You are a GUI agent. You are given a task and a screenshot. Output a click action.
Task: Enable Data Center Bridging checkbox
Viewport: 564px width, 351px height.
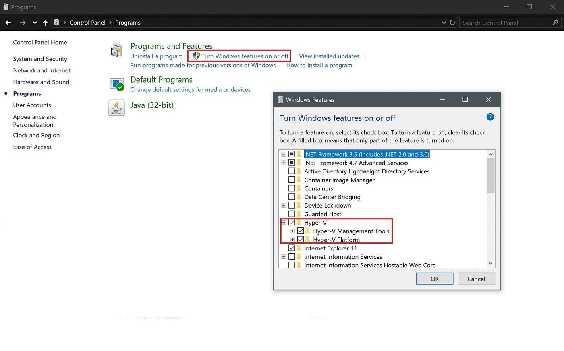(x=292, y=197)
